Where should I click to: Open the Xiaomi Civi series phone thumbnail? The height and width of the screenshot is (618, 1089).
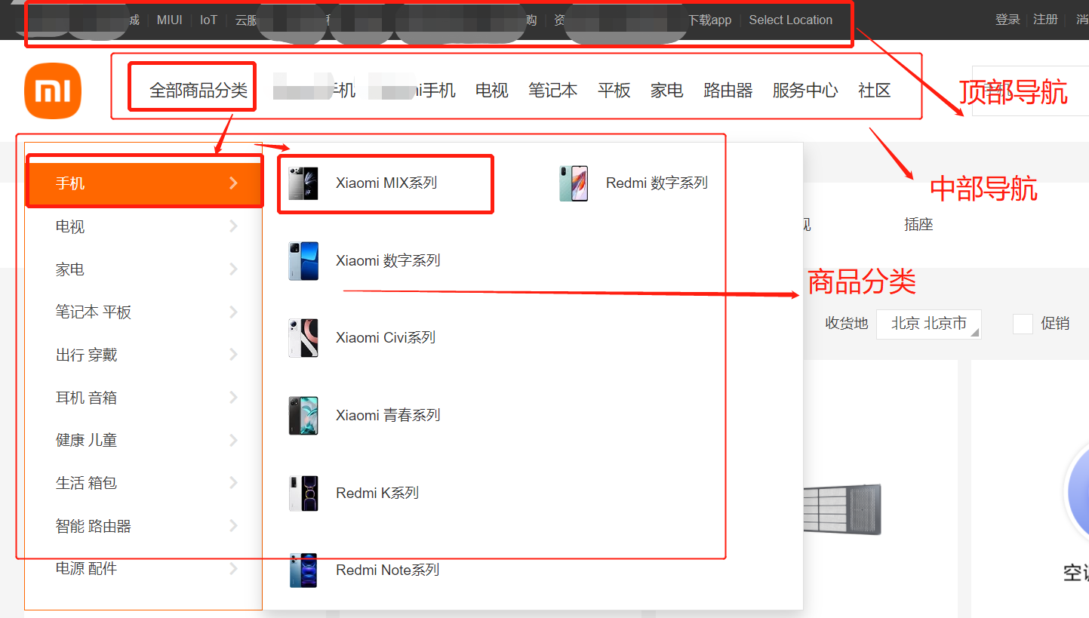[303, 338]
